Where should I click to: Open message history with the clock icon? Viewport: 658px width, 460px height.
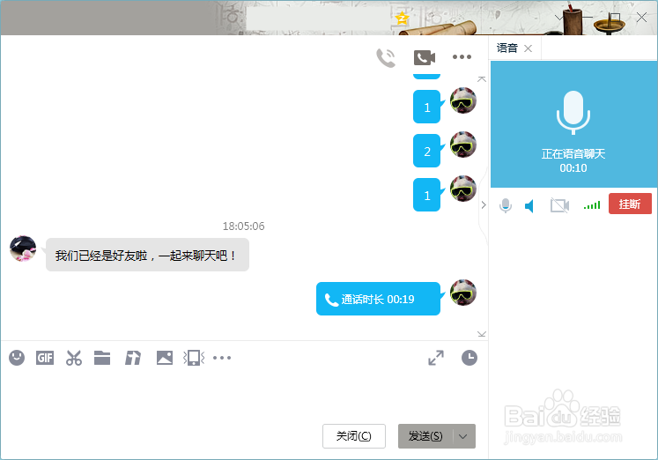469,358
